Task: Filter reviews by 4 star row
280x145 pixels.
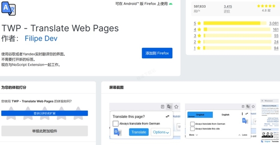Action: [236, 29]
